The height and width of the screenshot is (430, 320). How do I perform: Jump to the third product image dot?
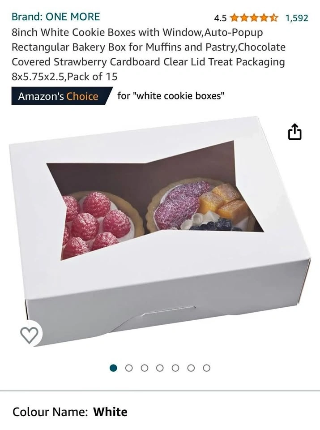pyautogui.click(x=145, y=368)
